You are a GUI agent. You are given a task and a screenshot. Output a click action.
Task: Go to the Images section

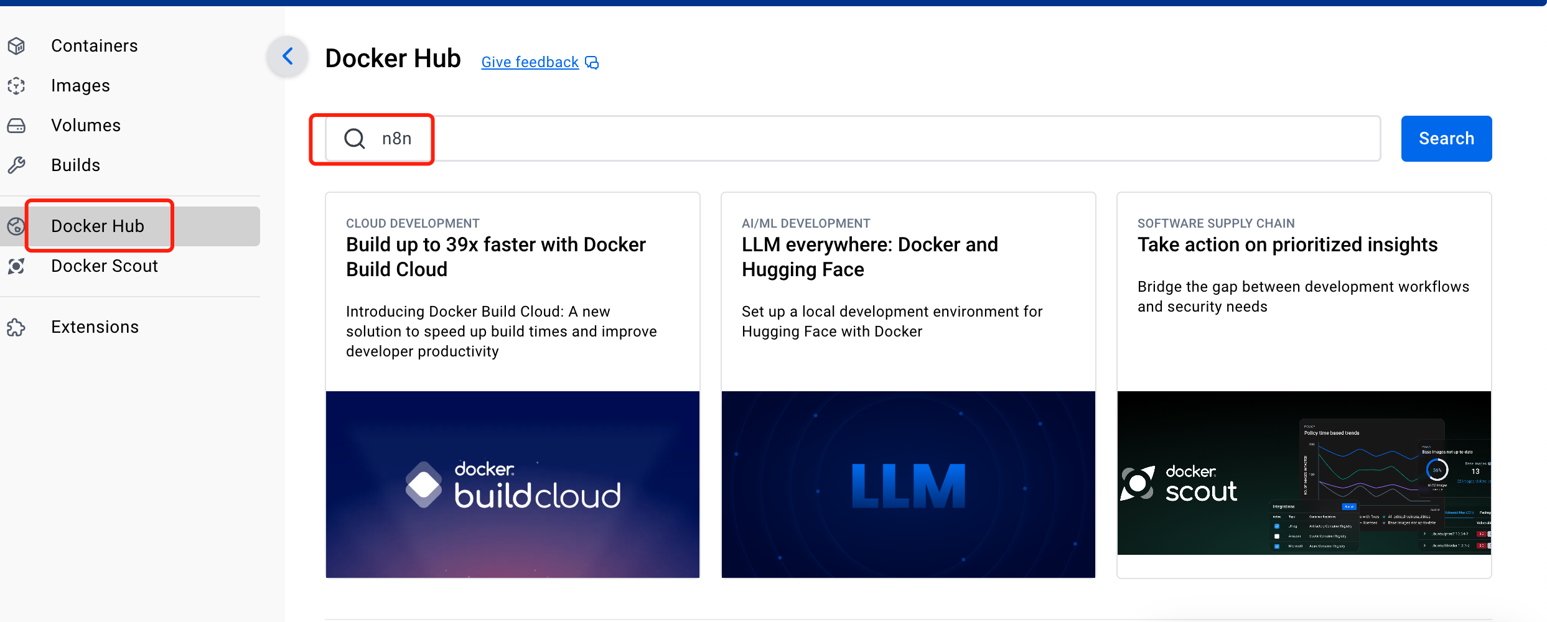80,86
